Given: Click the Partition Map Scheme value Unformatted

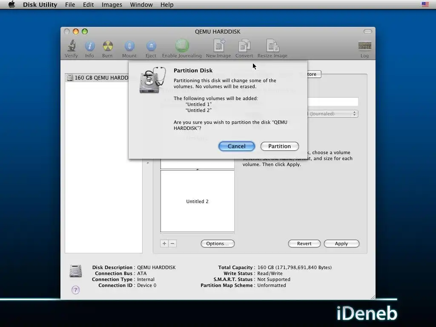Looking at the screenshot, I should [x=272, y=285].
